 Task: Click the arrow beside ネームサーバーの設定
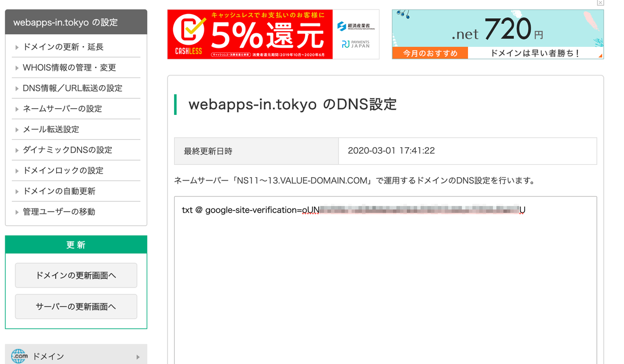pyautogui.click(x=17, y=109)
